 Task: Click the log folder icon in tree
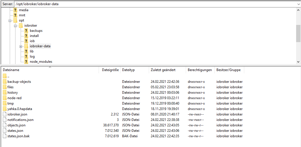26,57
